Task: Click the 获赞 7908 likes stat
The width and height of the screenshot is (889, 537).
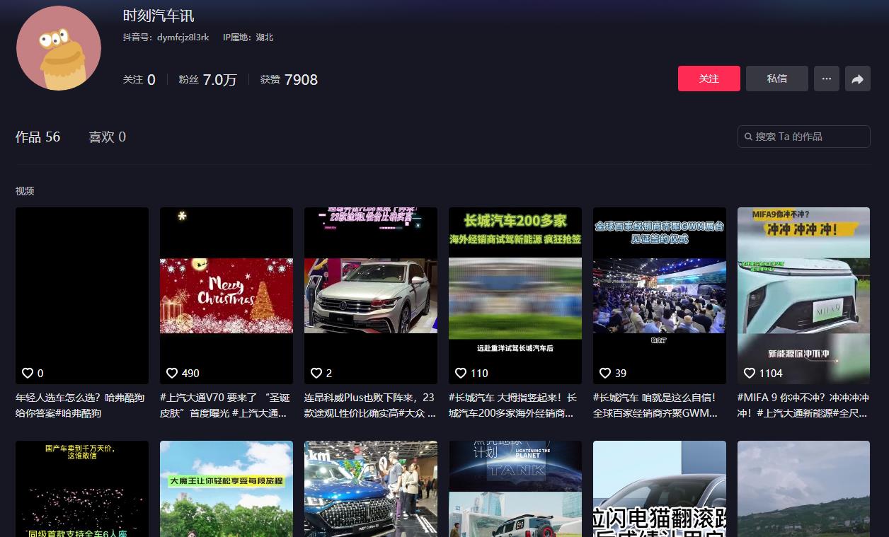Action: pos(289,80)
